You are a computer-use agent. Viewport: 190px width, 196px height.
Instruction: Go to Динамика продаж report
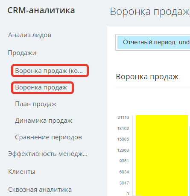(x=44, y=121)
